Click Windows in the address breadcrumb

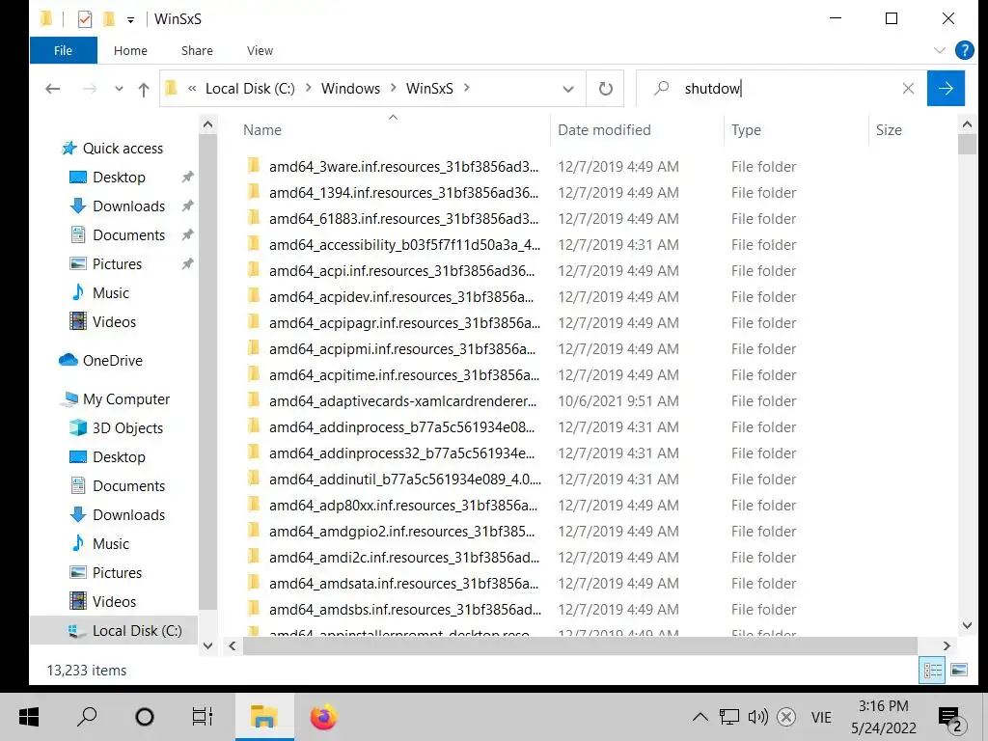click(350, 88)
